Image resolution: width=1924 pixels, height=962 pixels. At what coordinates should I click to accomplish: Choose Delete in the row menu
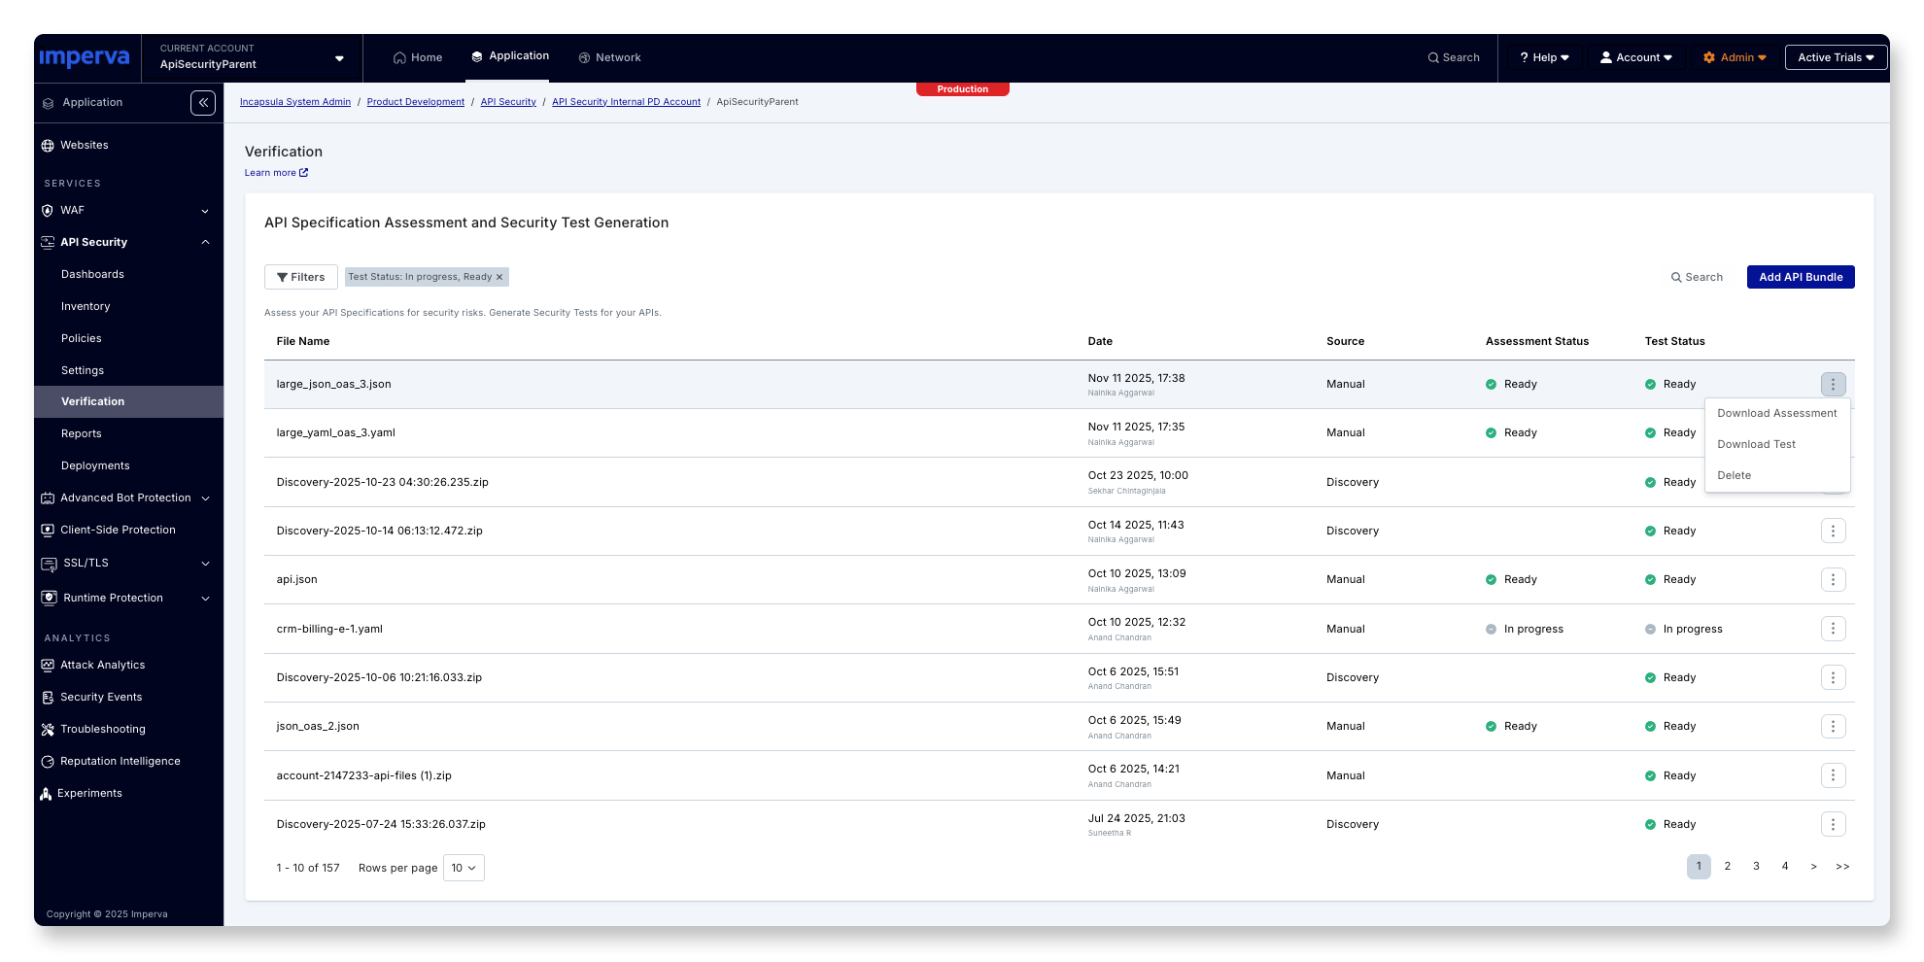click(x=1734, y=476)
